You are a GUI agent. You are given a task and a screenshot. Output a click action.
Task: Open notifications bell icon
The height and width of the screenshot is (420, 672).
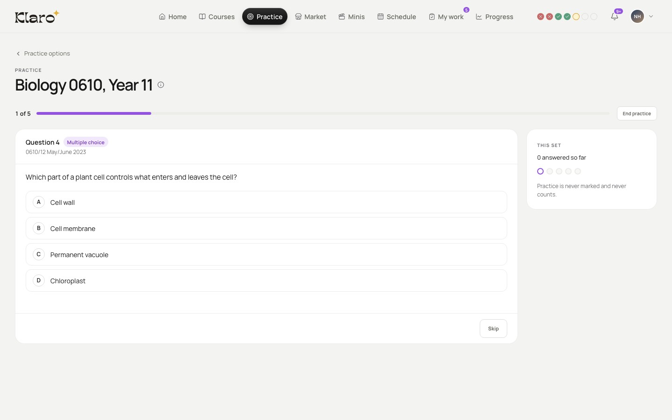[x=615, y=16]
